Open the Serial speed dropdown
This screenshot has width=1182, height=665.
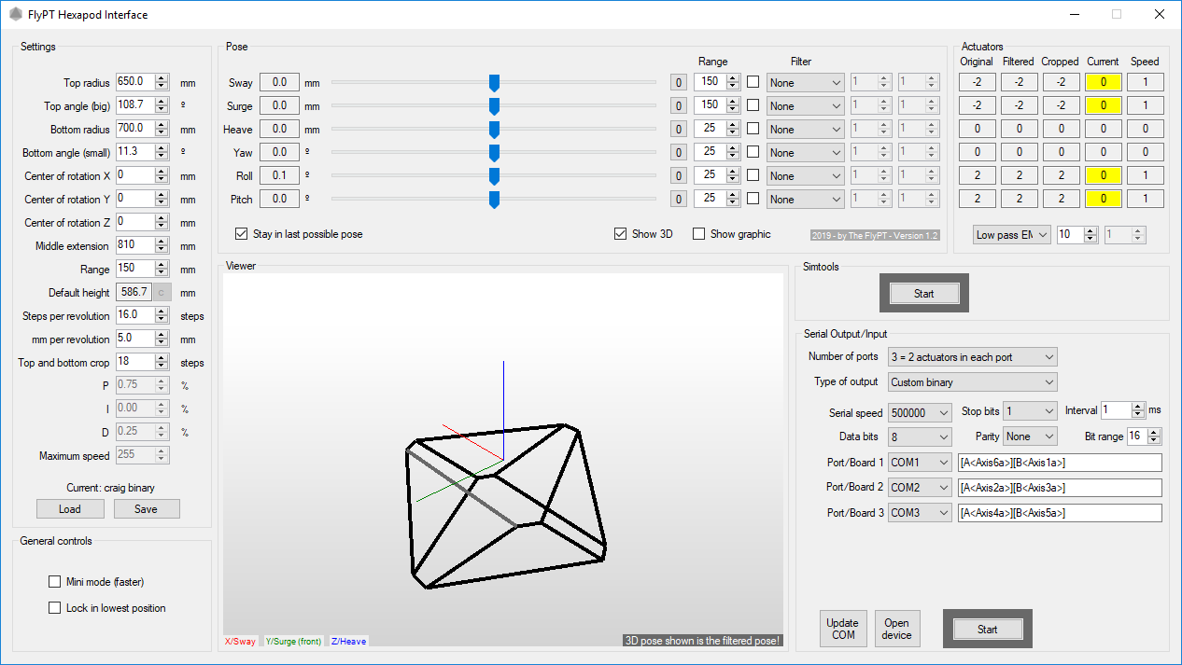coord(920,412)
